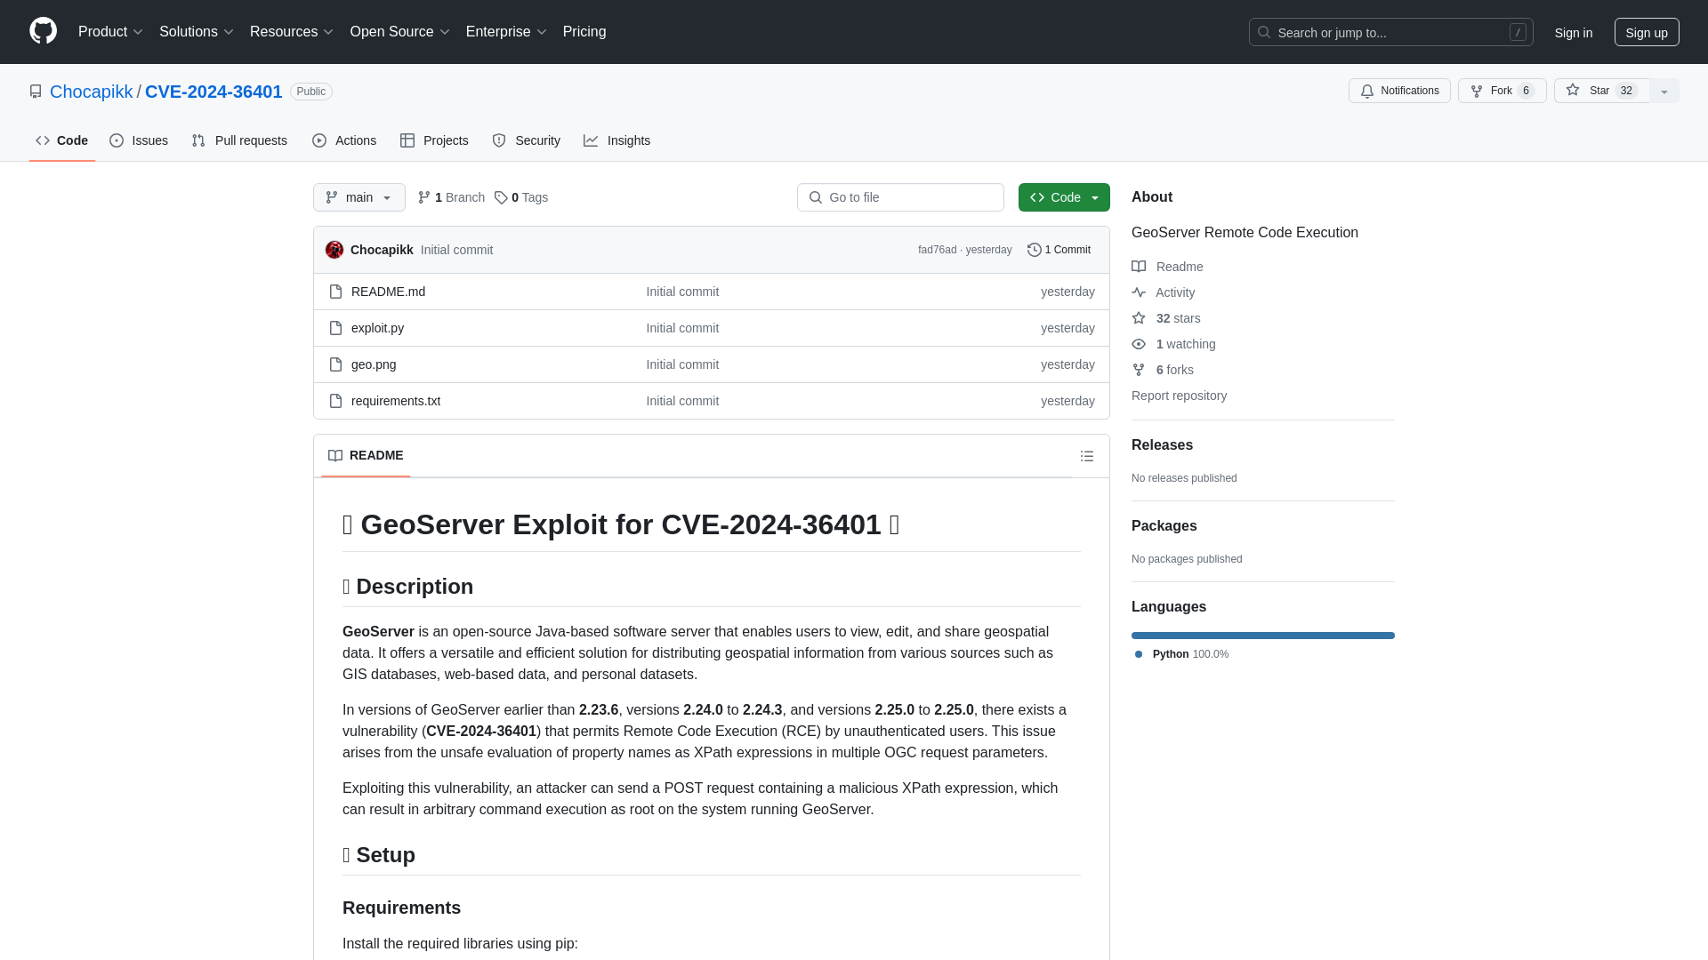
Task: Select the README tab header
Action: (366, 455)
